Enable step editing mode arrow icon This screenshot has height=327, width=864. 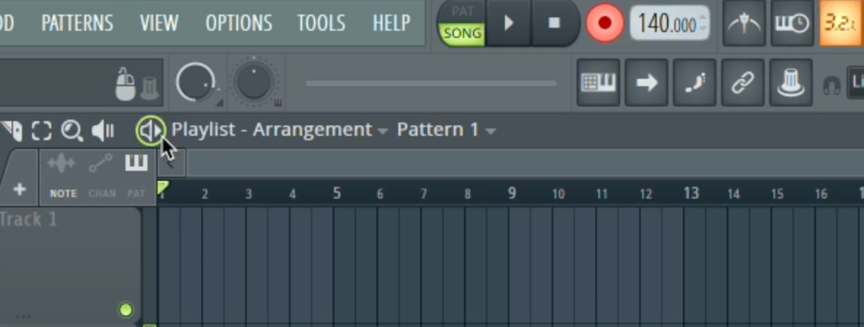point(647,83)
